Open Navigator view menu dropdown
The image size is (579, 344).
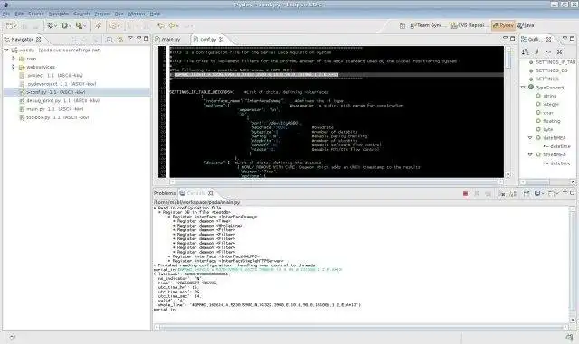pyautogui.click(x=130, y=38)
